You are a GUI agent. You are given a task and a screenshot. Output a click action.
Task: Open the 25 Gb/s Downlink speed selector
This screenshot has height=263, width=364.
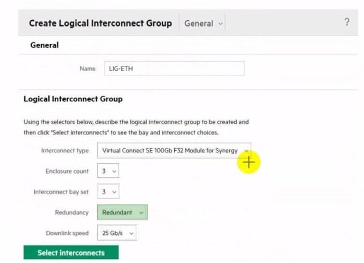pyautogui.click(x=117, y=233)
